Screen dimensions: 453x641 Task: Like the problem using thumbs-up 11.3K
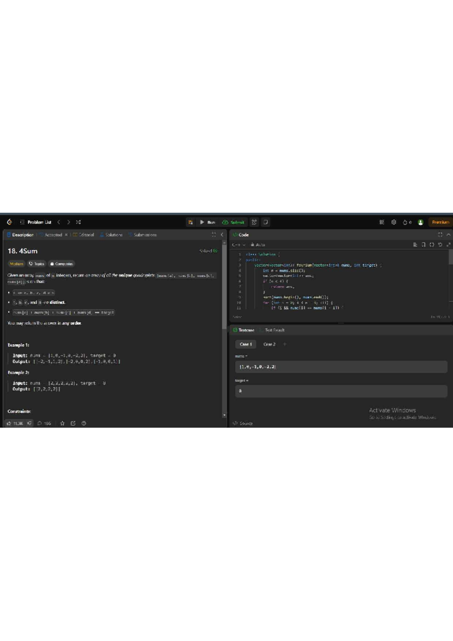tap(15, 423)
